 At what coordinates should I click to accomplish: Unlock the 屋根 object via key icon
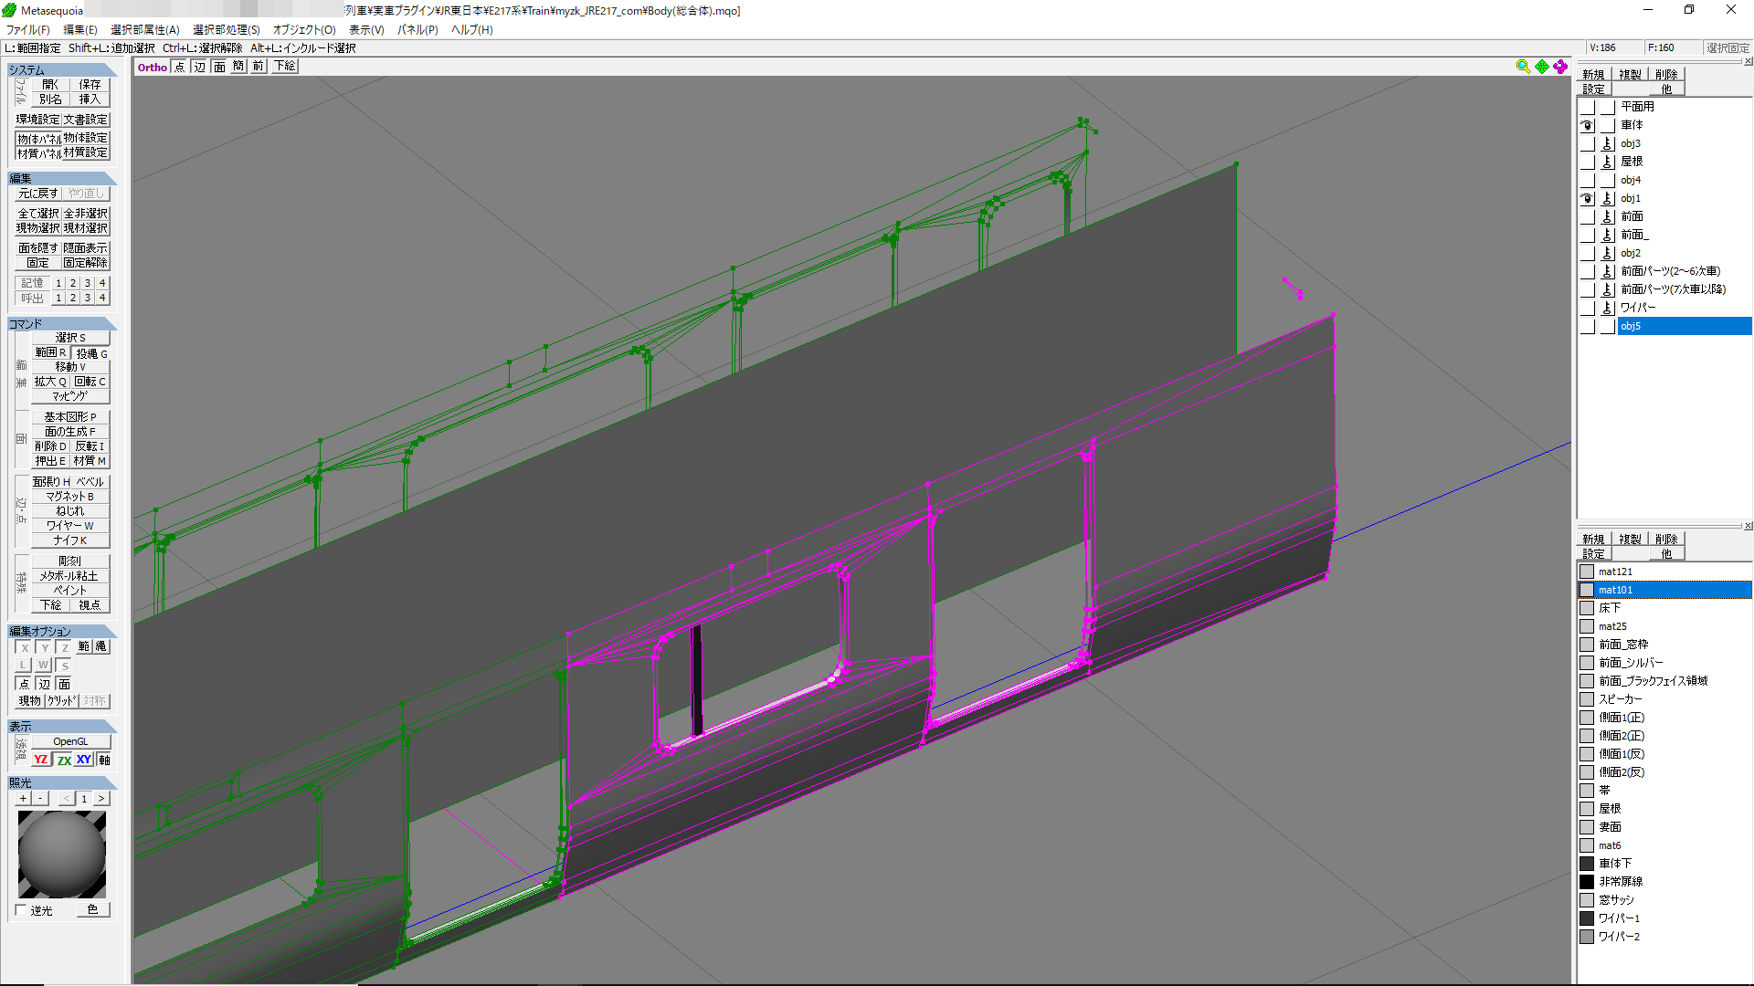pyautogui.click(x=1608, y=162)
